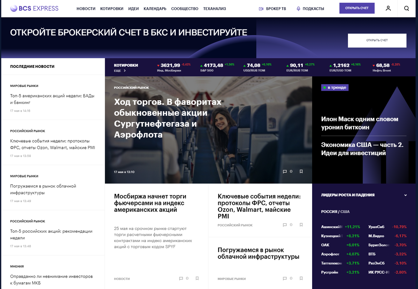Select УралСиб -10,79% in losers
Image resolution: width=418 pixels, height=289 pixels.
coord(387,227)
